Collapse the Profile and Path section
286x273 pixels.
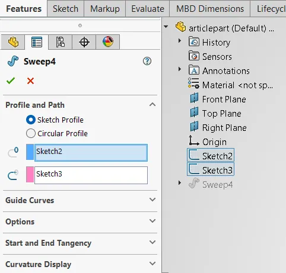coord(152,105)
